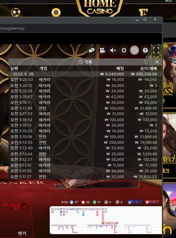The image size is (176, 238).
Task: Close the 기록 history panel
Action: [157, 62]
